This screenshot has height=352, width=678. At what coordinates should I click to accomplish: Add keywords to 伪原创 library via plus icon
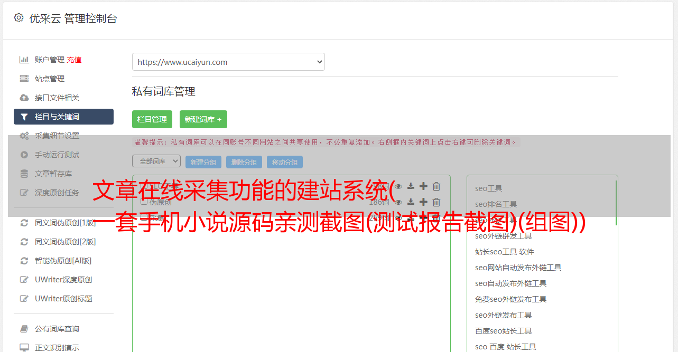(x=423, y=202)
